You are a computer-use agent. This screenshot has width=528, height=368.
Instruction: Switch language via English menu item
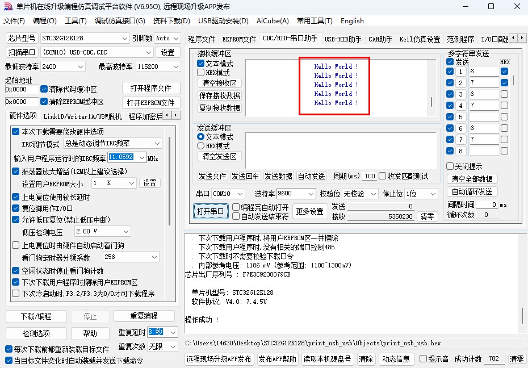pos(352,21)
